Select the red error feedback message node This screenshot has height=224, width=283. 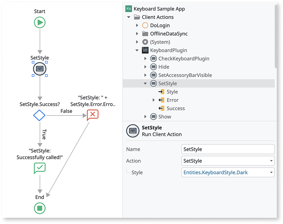click(x=93, y=115)
